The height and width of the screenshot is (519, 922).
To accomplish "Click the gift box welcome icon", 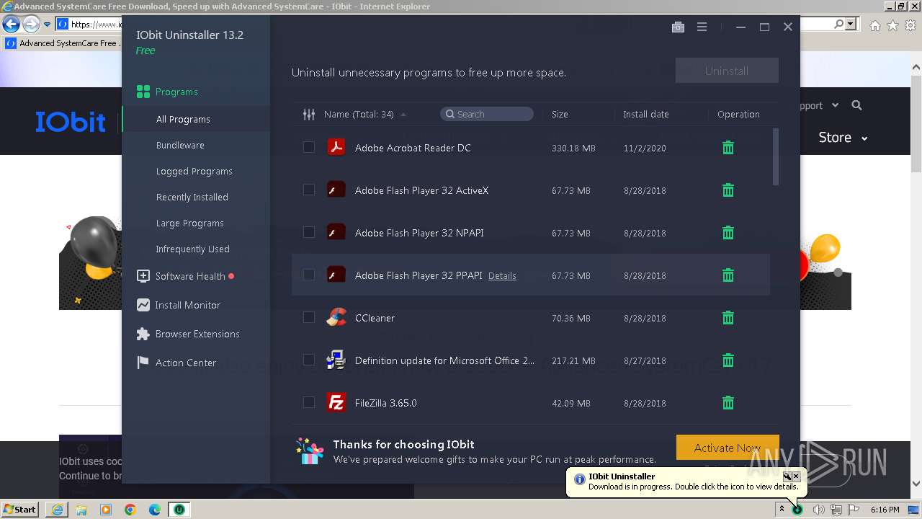I will (x=310, y=451).
